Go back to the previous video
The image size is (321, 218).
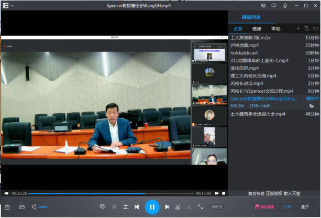pyautogui.click(x=137, y=207)
